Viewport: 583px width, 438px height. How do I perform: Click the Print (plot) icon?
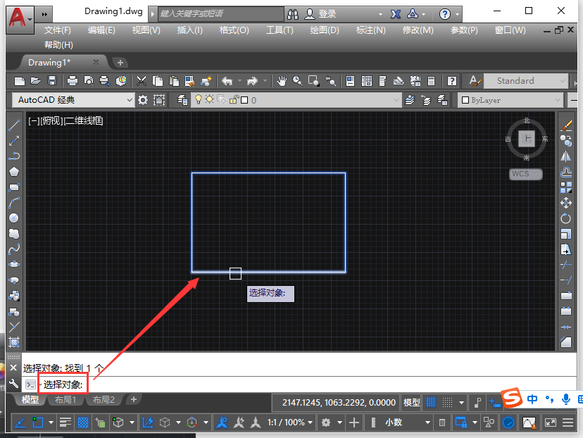coord(72,81)
